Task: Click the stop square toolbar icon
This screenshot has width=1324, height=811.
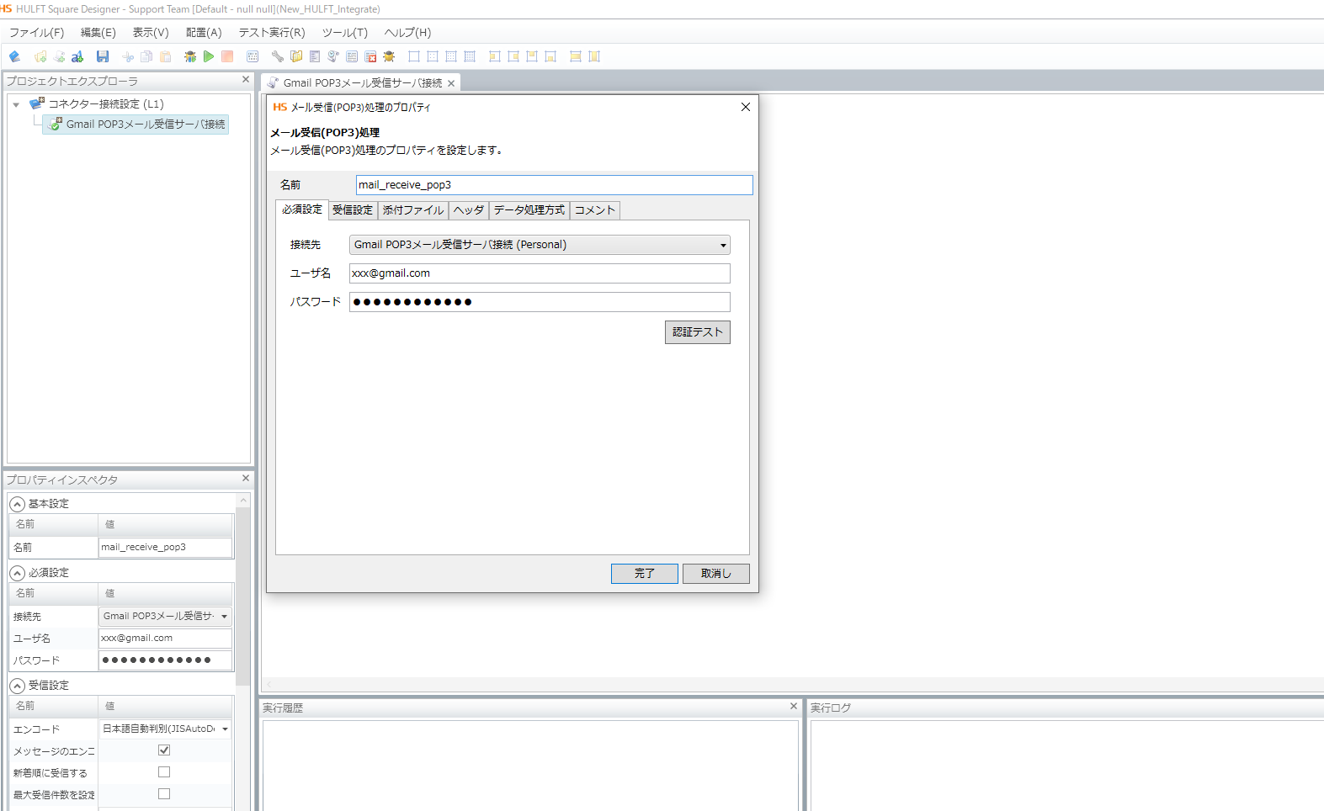Action: (227, 56)
